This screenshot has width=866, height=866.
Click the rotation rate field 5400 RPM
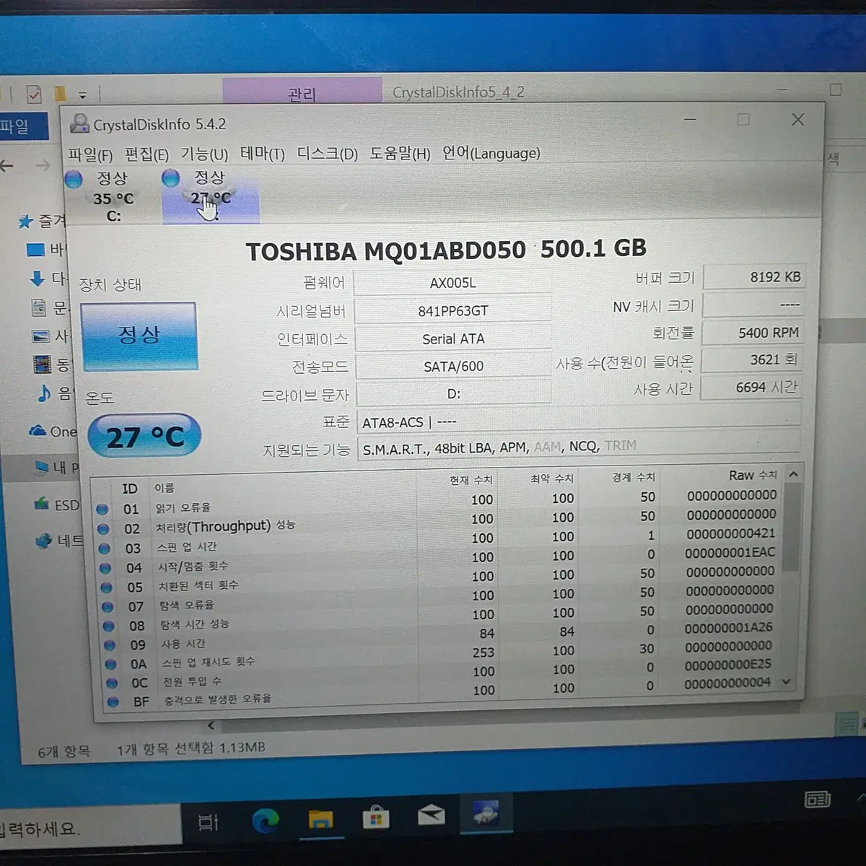754,333
